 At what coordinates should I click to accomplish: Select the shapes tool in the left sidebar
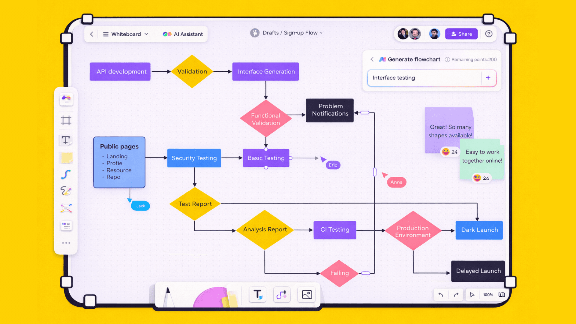click(66, 100)
